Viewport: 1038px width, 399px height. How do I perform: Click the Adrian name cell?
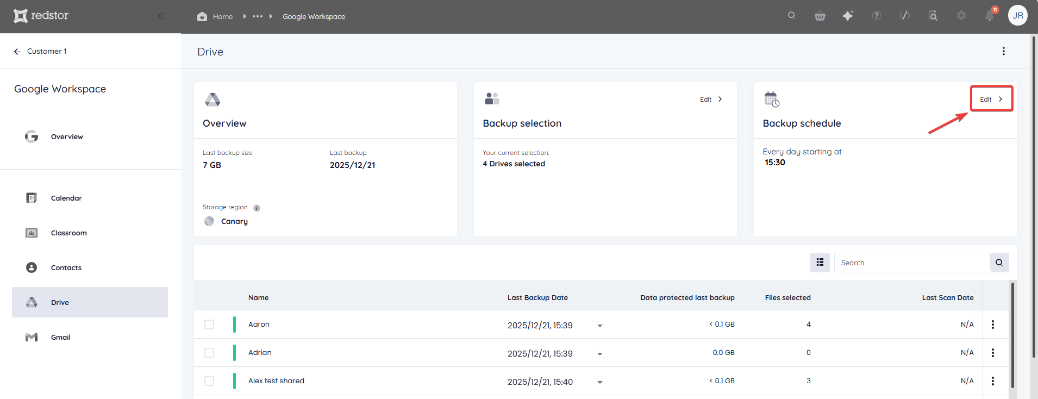pyautogui.click(x=260, y=353)
